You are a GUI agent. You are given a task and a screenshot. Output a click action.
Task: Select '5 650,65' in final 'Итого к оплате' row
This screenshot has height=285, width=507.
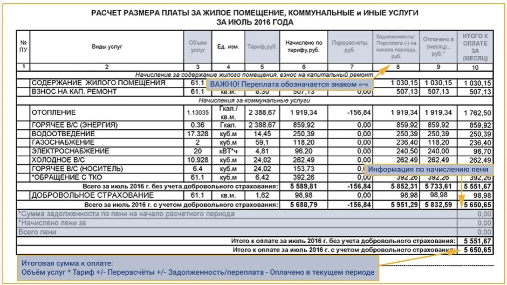click(x=478, y=250)
